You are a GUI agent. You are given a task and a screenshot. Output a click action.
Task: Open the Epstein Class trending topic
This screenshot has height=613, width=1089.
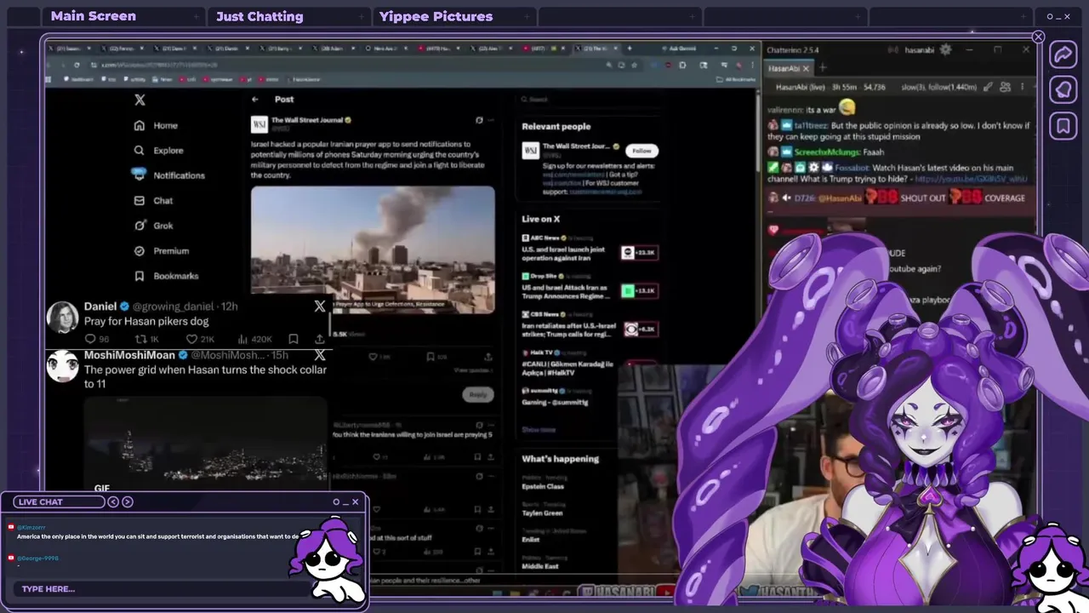[x=543, y=486]
